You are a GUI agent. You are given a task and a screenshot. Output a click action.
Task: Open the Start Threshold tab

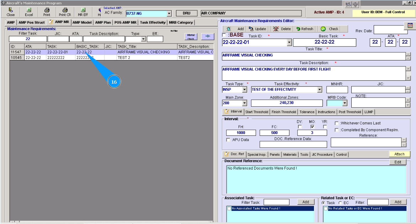[257, 112]
